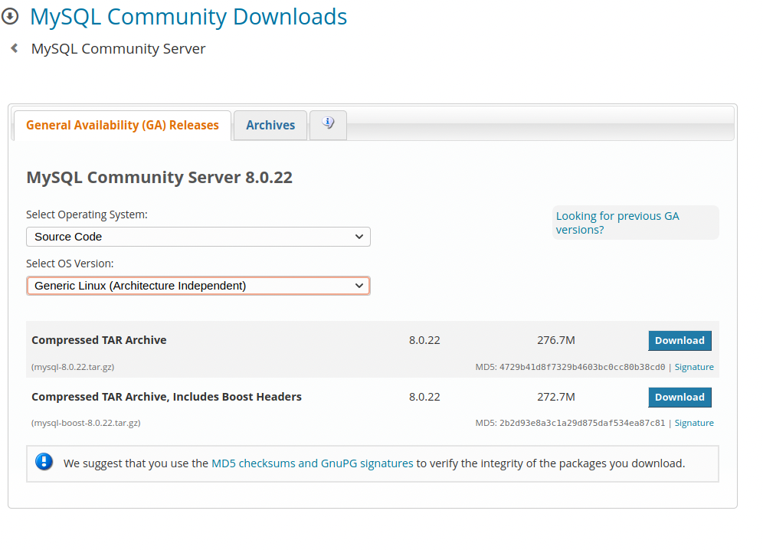Open Signature link for mysql-8.0.22.tar.gz
The width and height of the screenshot is (763, 550).
(694, 367)
